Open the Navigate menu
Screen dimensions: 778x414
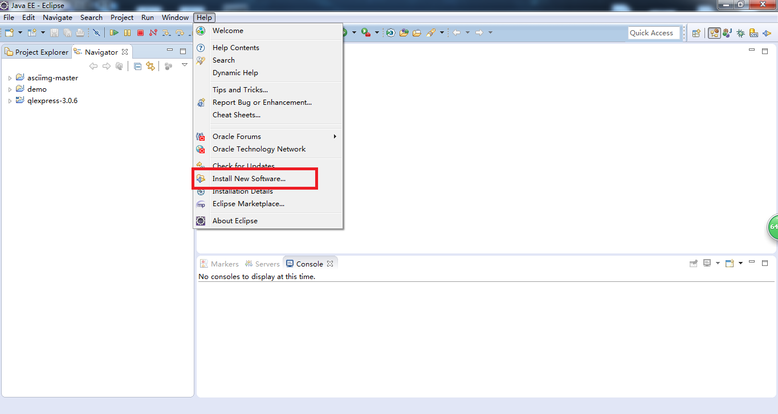pyautogui.click(x=58, y=18)
